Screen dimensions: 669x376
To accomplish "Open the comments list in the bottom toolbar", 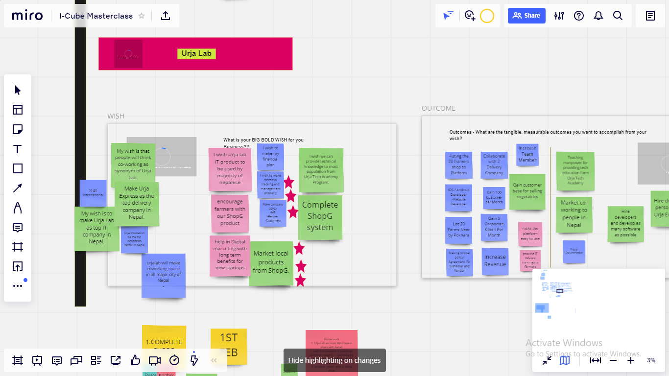I will [x=57, y=360].
